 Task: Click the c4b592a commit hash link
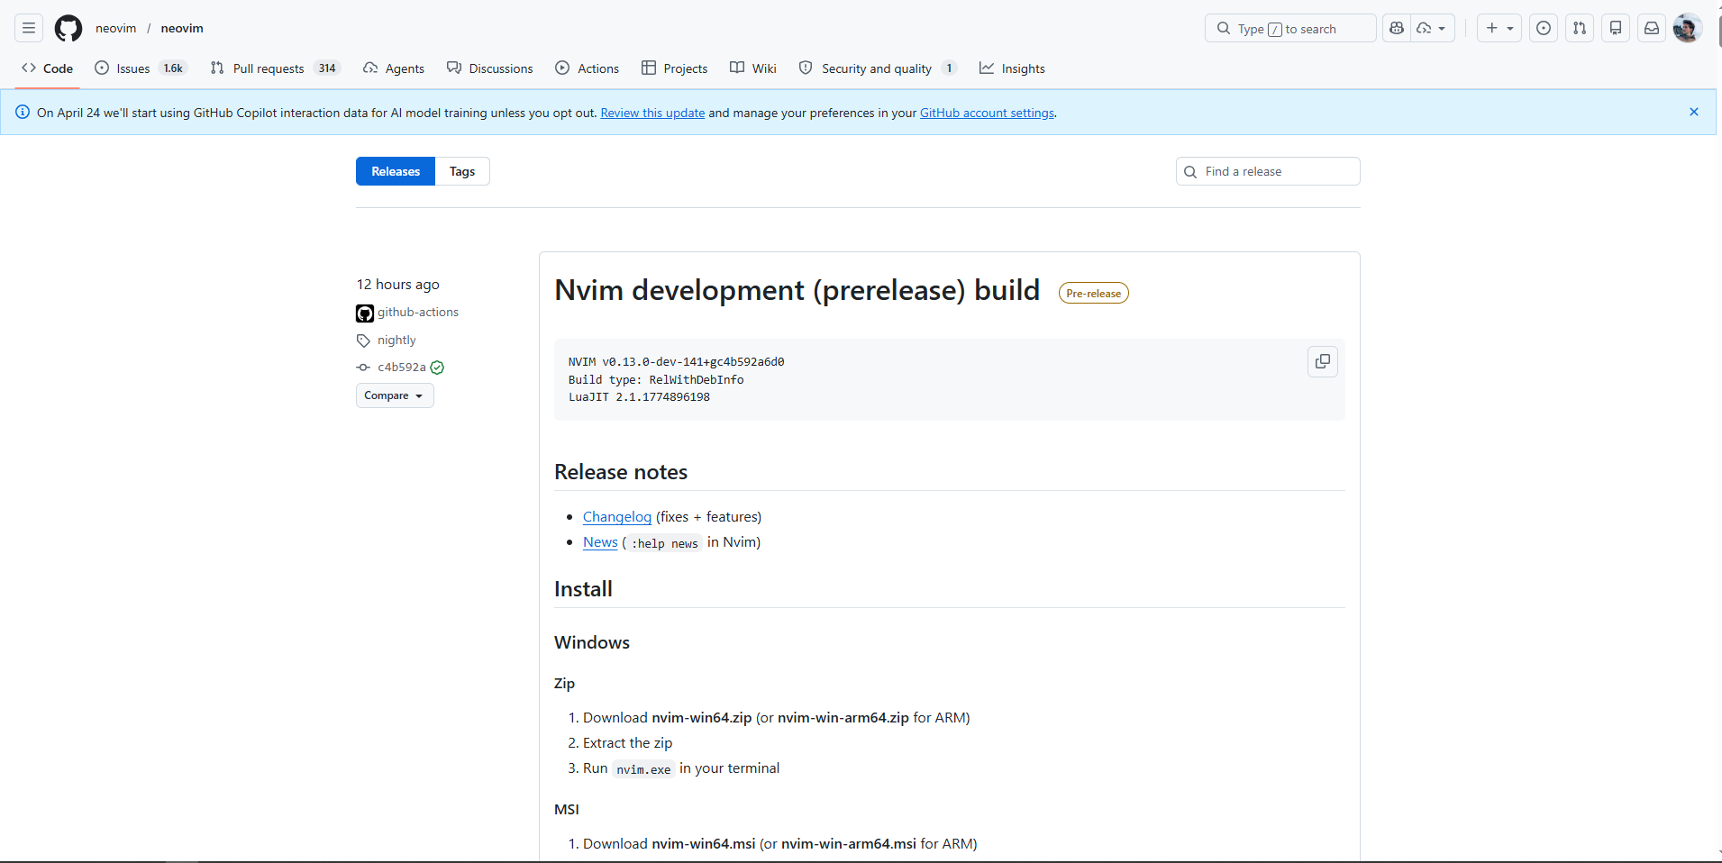pyautogui.click(x=401, y=368)
